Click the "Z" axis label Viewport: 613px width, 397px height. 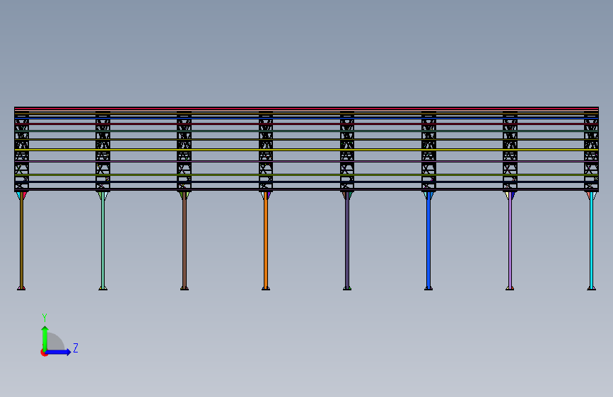(76, 348)
